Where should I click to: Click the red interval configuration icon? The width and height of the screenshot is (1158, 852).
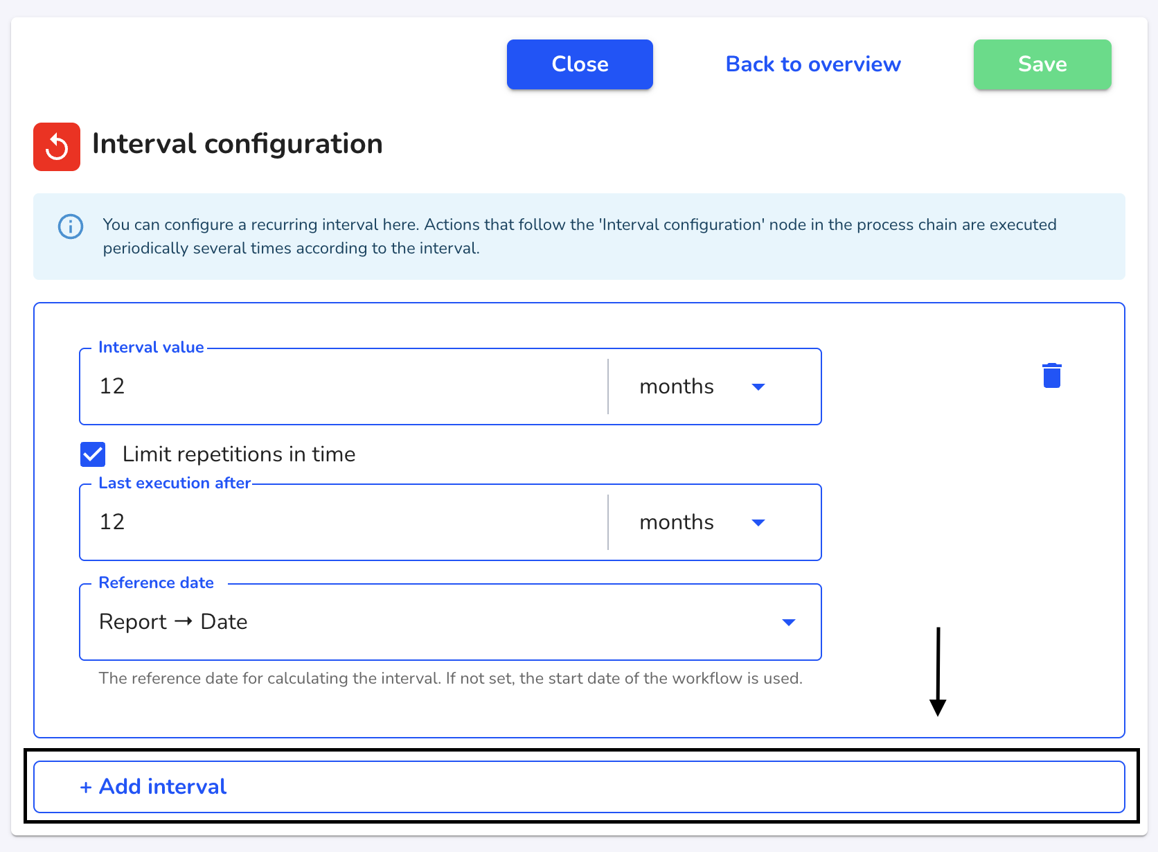pos(57,147)
